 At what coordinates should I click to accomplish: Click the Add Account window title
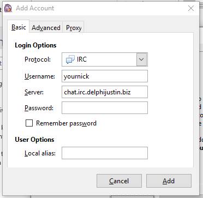tap(35, 8)
